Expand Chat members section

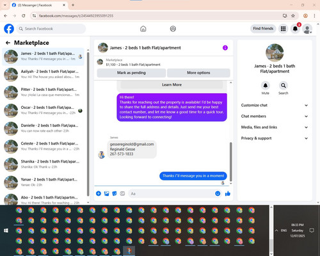point(275,116)
